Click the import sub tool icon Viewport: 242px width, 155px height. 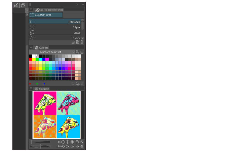tap(73, 42)
